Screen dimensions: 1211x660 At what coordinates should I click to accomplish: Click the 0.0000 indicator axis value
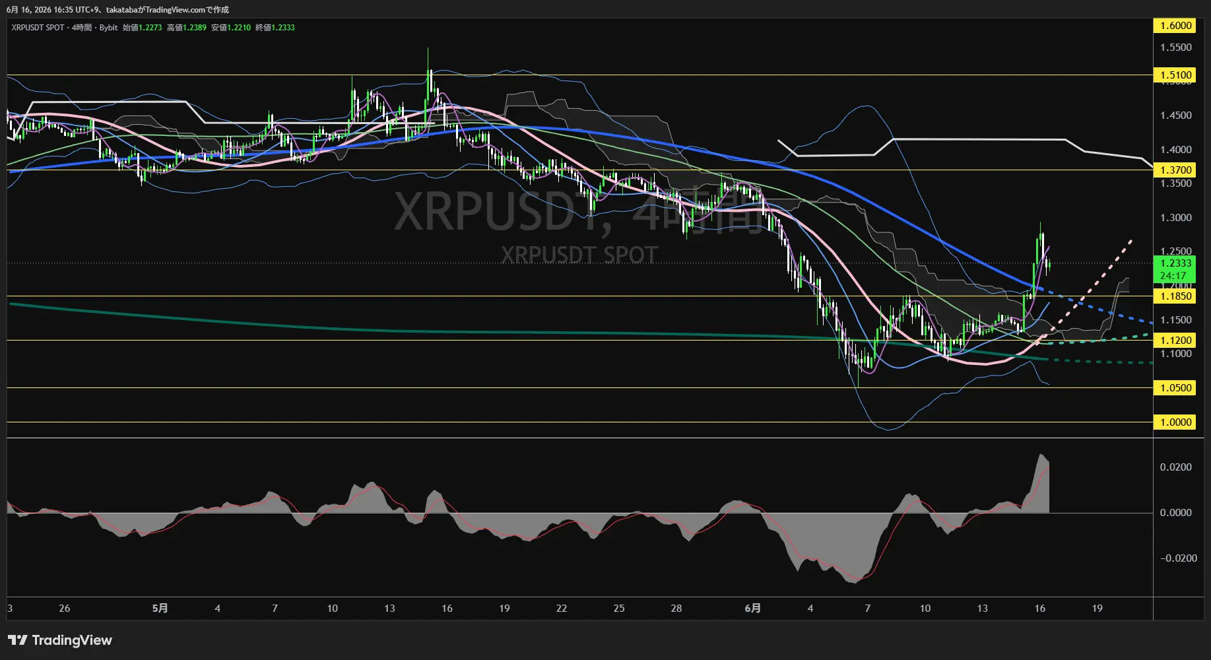(1176, 513)
